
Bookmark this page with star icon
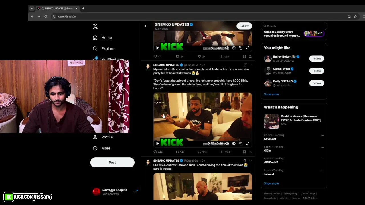(355, 17)
